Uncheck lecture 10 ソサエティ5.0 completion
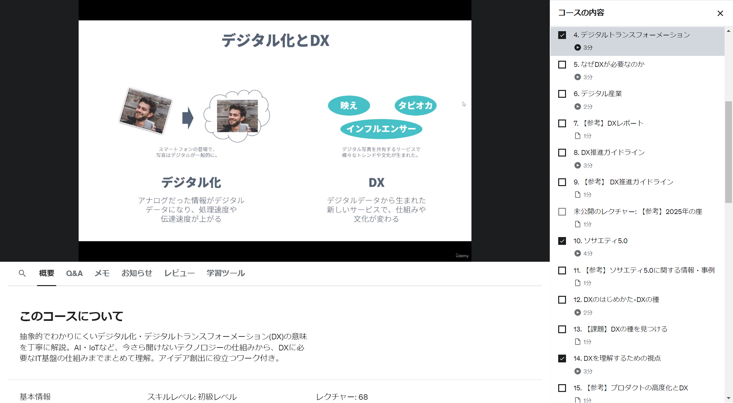Viewport: 733px width, 403px height. point(562,241)
